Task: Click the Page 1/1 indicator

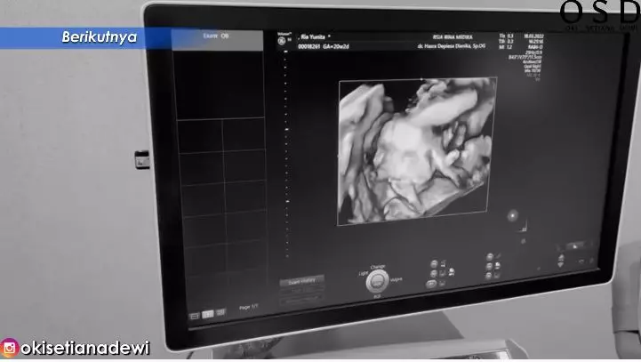Action: [250, 309]
